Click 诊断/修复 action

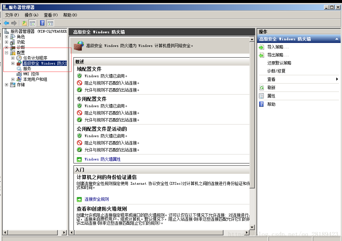[276, 71]
